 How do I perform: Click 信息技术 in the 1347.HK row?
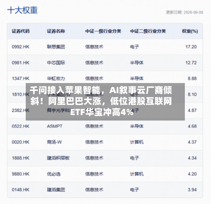click(94, 78)
